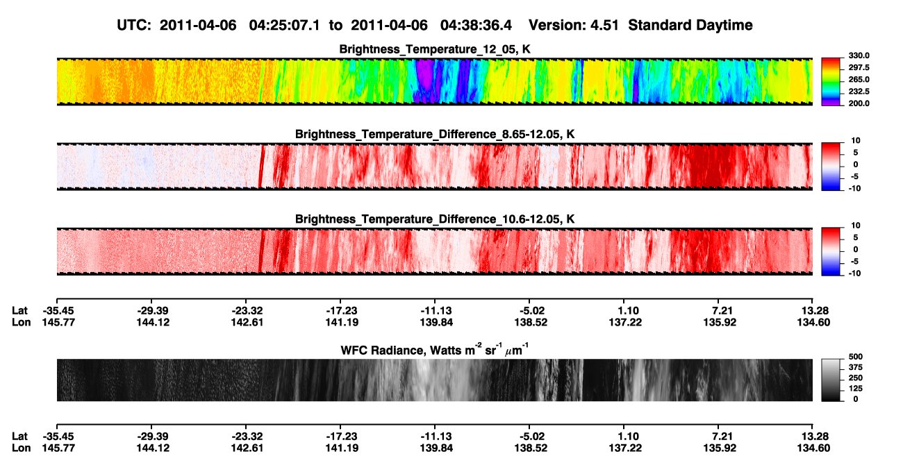This screenshot has height=463, width=903.
Task: Click longitude 137.22 on the bottom axis
Action: (x=627, y=448)
